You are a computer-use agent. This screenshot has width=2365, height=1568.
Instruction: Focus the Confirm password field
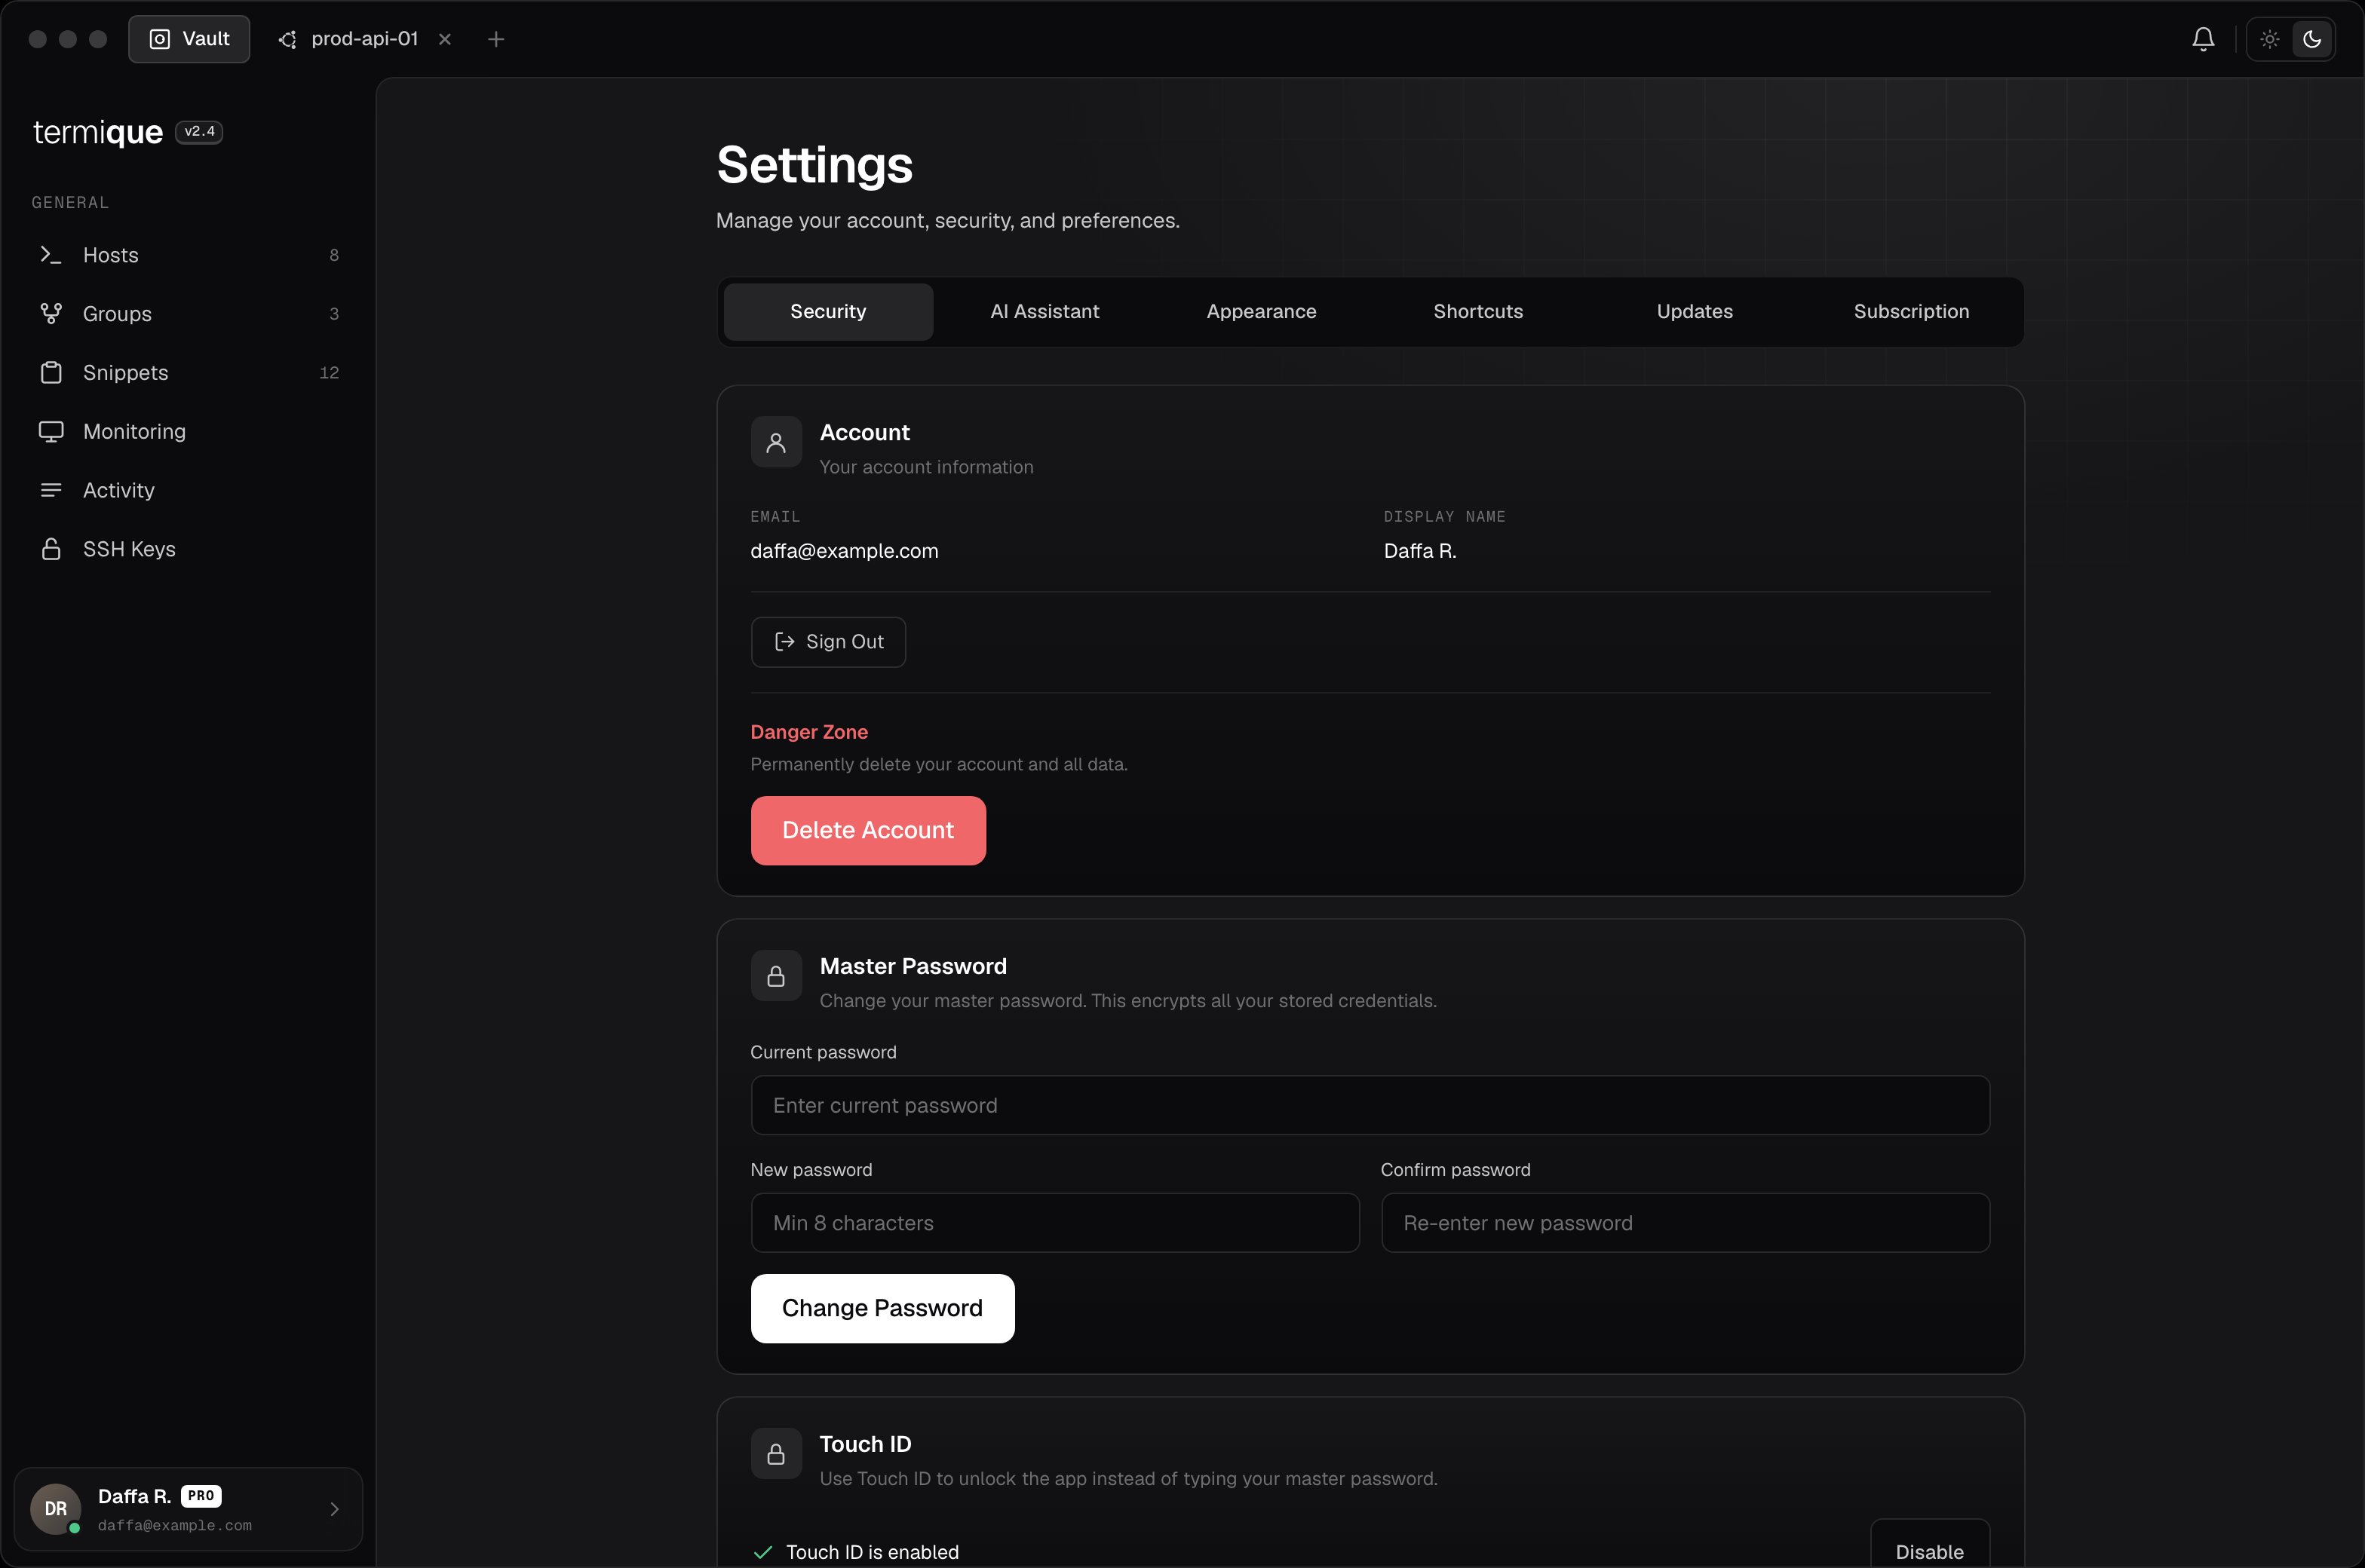1686,1223
